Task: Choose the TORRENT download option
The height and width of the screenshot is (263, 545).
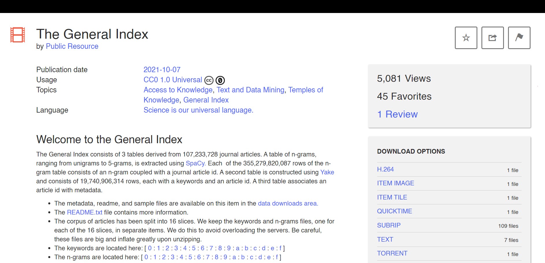Action: coord(392,253)
